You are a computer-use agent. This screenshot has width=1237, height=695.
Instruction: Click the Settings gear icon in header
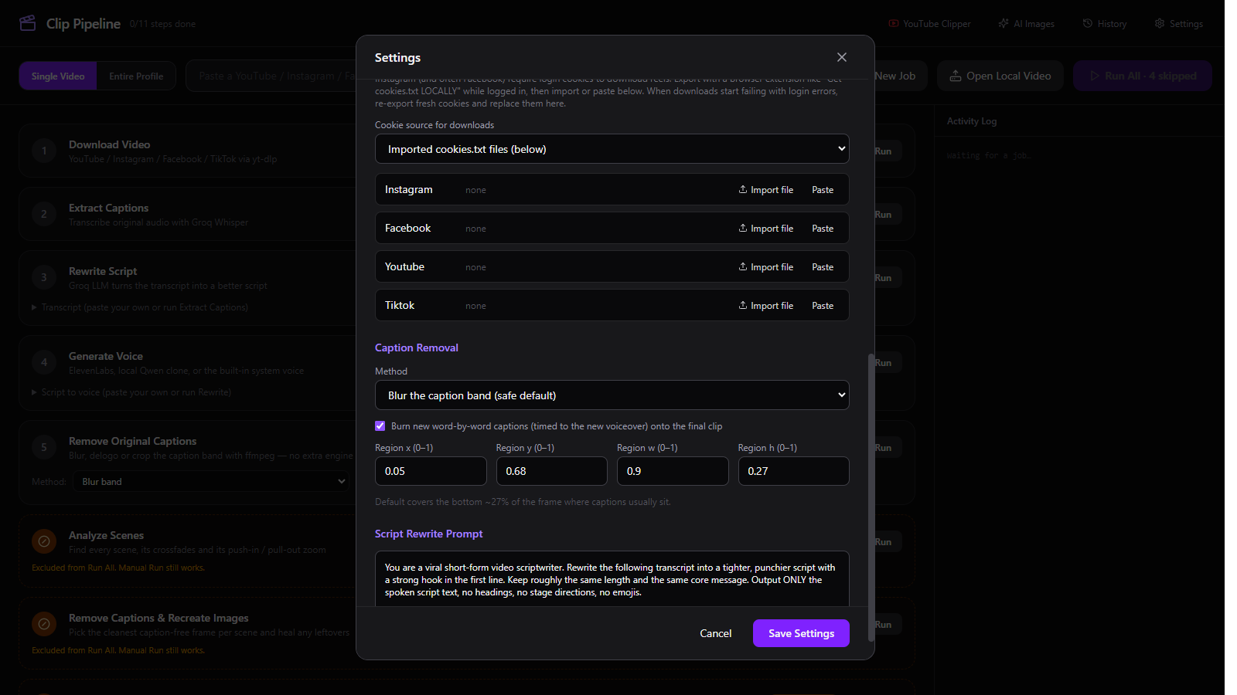coord(1160,24)
